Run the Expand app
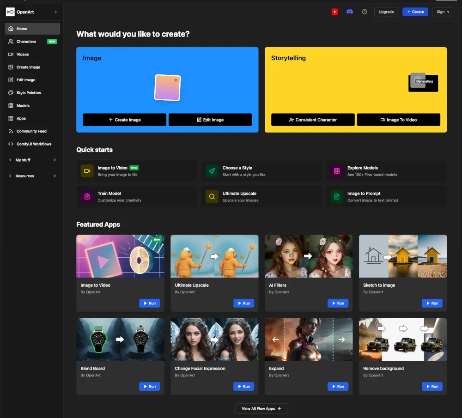The image size is (462, 418). click(x=338, y=387)
